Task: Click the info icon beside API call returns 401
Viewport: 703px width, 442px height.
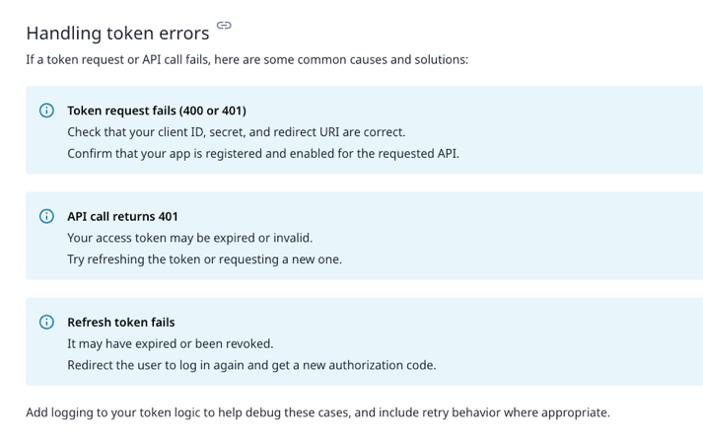Action: pyautogui.click(x=46, y=216)
